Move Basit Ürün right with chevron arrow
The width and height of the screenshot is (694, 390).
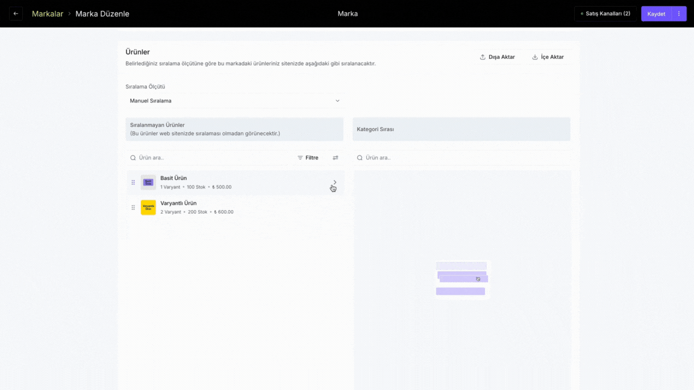[x=334, y=182]
